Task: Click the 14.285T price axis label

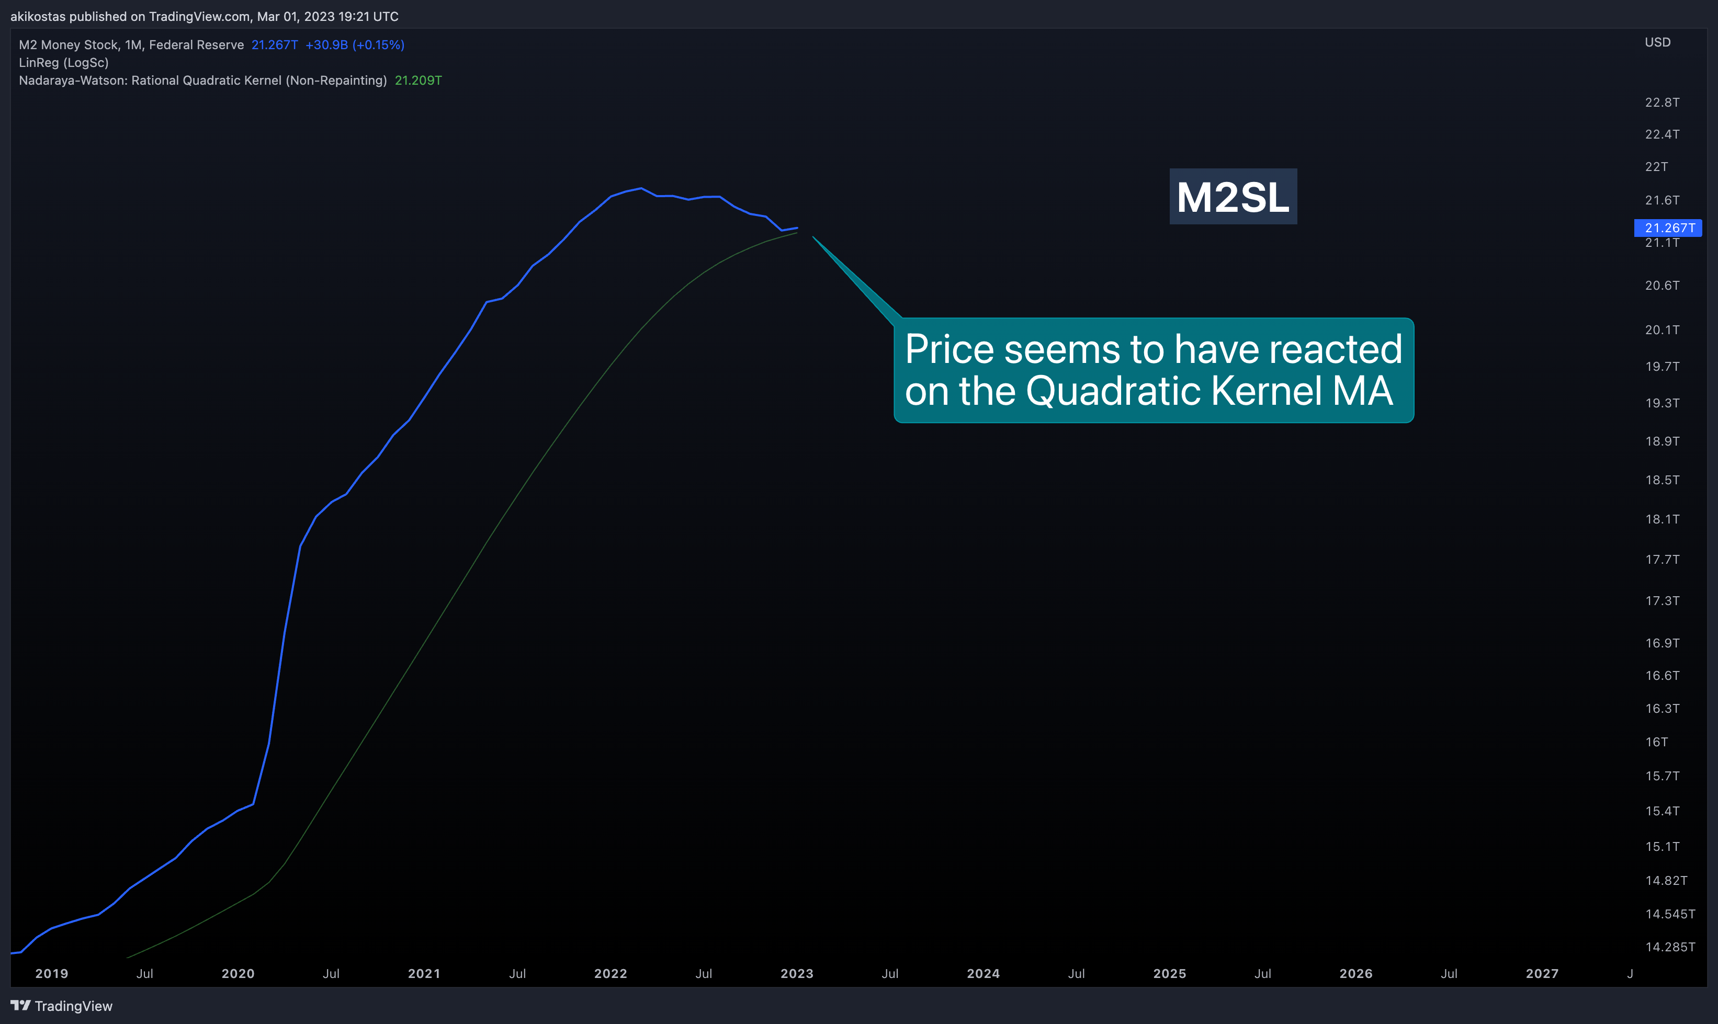Action: coord(1670,948)
